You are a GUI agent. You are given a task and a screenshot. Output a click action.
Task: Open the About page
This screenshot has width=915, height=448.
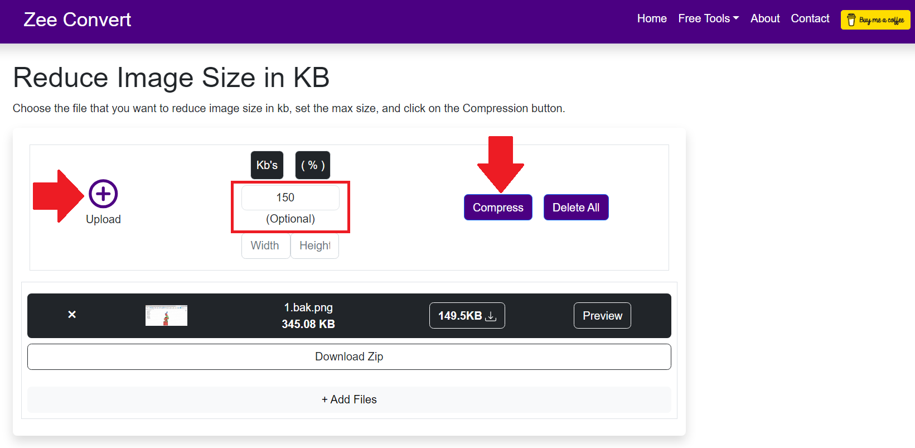(x=765, y=18)
